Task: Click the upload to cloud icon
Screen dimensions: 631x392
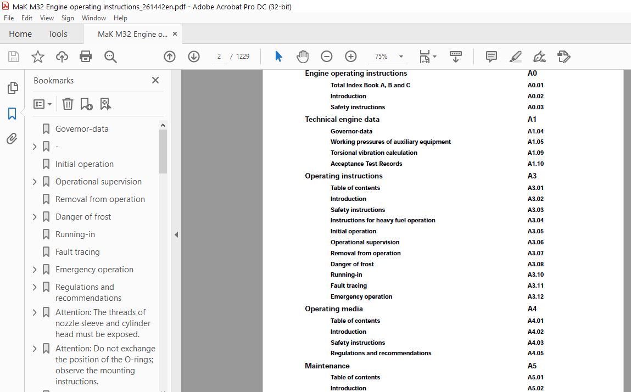Action: tap(62, 57)
